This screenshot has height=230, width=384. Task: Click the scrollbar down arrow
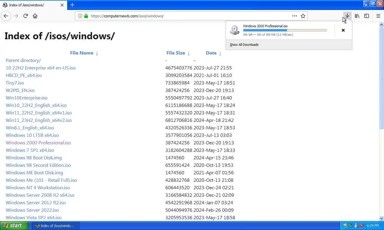click(382, 219)
